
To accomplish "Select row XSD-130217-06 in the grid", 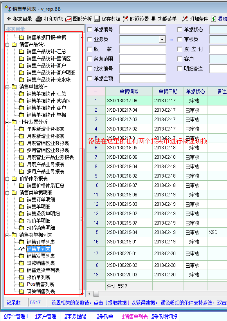I will point(157,100).
